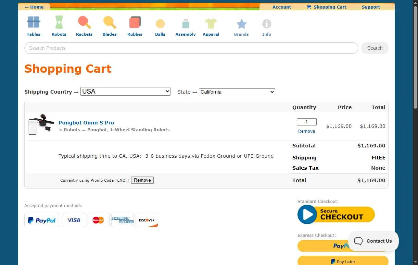Open the Brands star icon
The height and width of the screenshot is (265, 418).
click(x=241, y=24)
